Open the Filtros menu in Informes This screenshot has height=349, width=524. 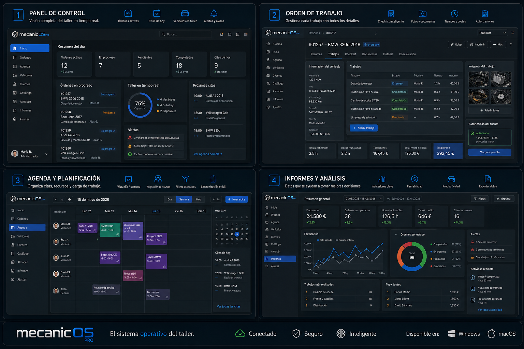(x=480, y=199)
